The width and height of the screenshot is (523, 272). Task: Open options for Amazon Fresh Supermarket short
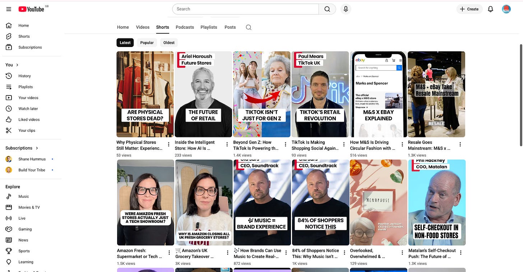pyautogui.click(x=169, y=253)
